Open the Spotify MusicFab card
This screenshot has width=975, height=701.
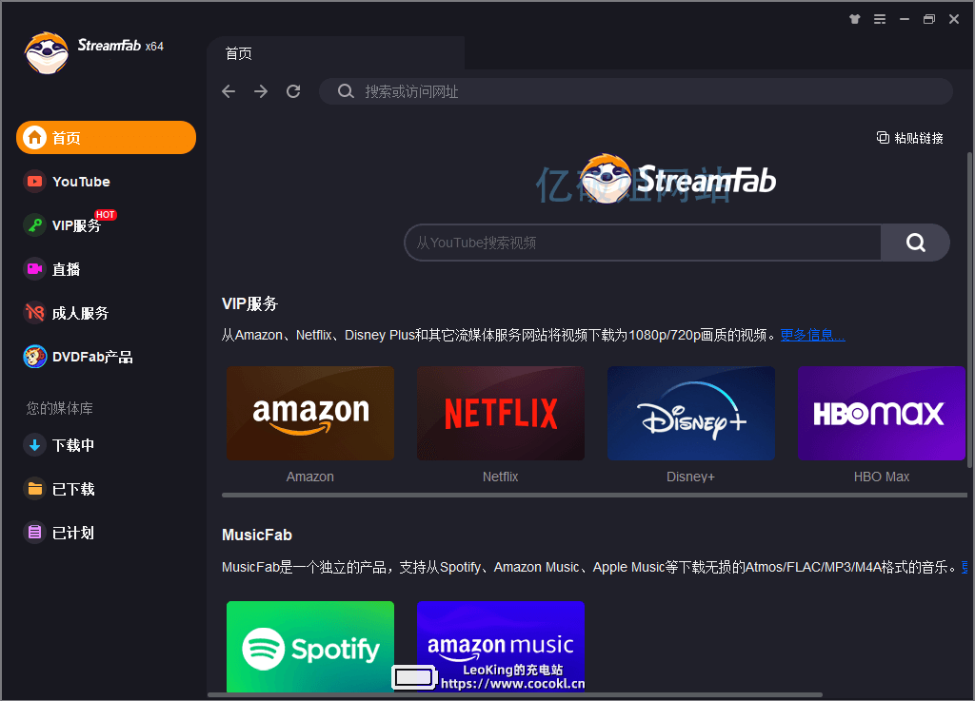(310, 647)
